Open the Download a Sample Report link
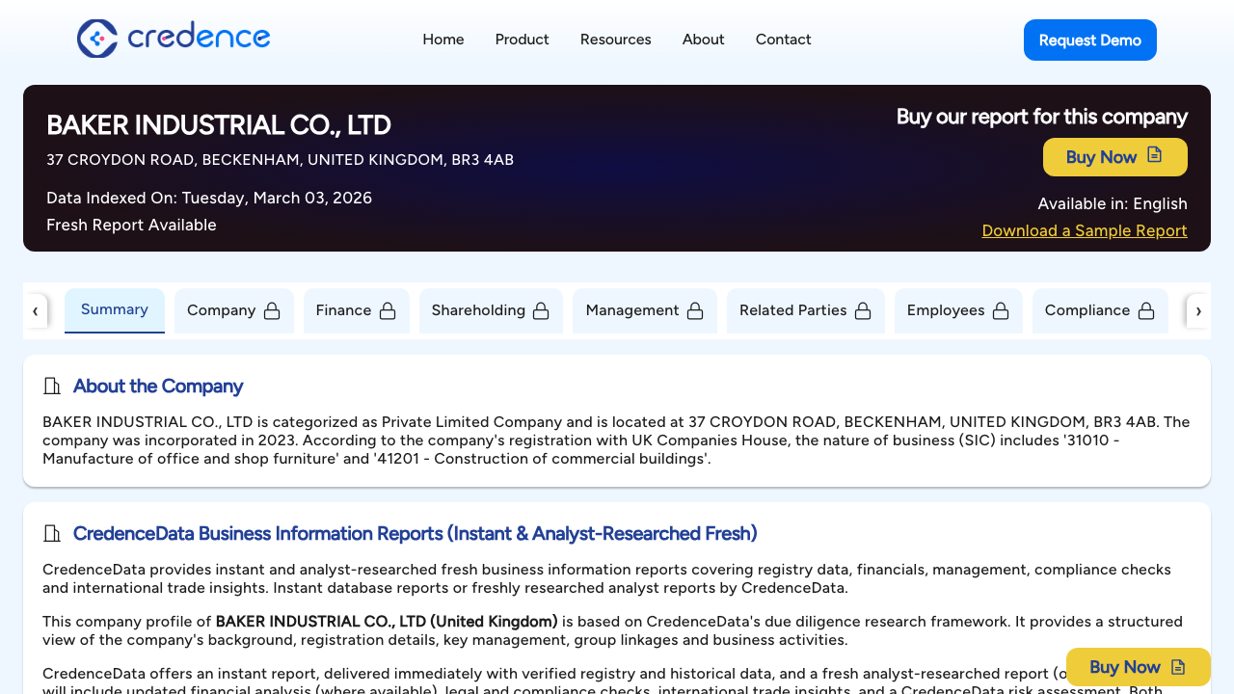The width and height of the screenshot is (1234, 694). [x=1084, y=230]
